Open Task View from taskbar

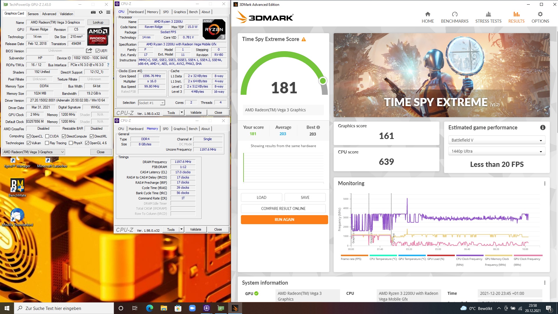(135, 308)
